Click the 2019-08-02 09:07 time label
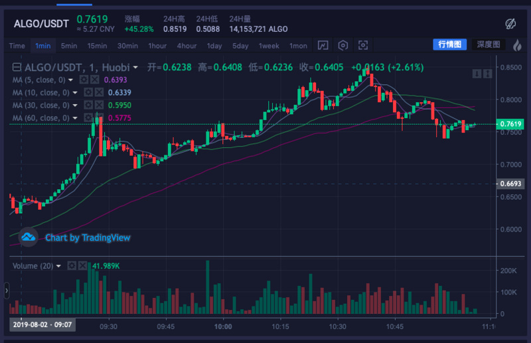Viewport: 531px width, 343px height. click(x=42, y=324)
